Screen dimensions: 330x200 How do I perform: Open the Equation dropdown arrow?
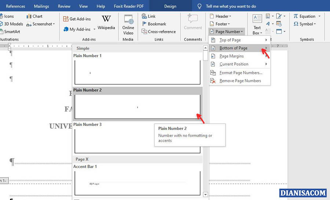[319, 16]
